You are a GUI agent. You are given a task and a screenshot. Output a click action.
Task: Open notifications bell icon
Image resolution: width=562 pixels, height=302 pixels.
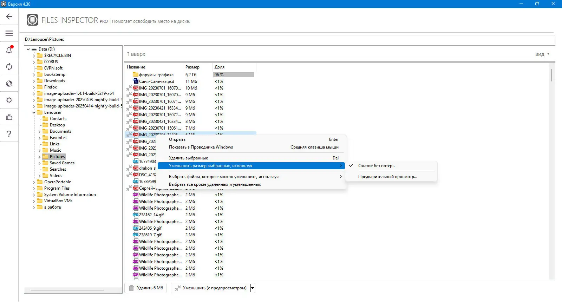9,50
